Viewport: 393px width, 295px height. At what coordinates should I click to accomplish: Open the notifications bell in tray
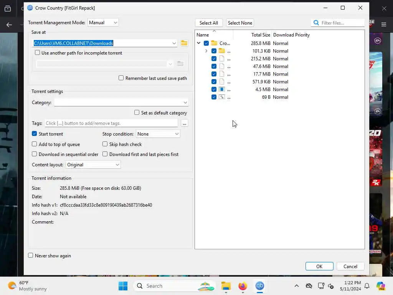(x=367, y=286)
